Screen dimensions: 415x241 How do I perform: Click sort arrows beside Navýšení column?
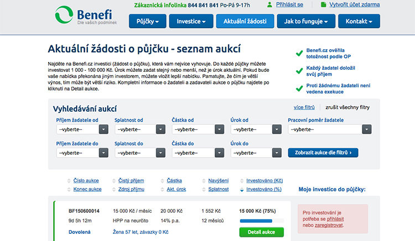coord(204,181)
